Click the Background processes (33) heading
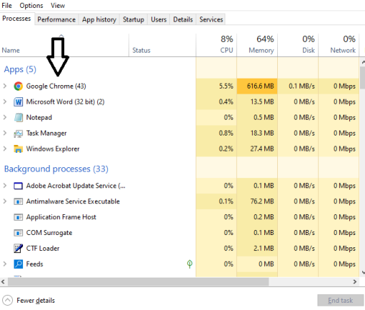This screenshot has width=365, height=310. pyautogui.click(x=56, y=169)
